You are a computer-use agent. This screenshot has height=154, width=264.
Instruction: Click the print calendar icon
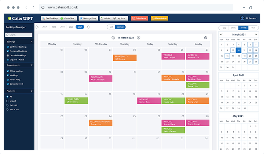(x=206, y=37)
